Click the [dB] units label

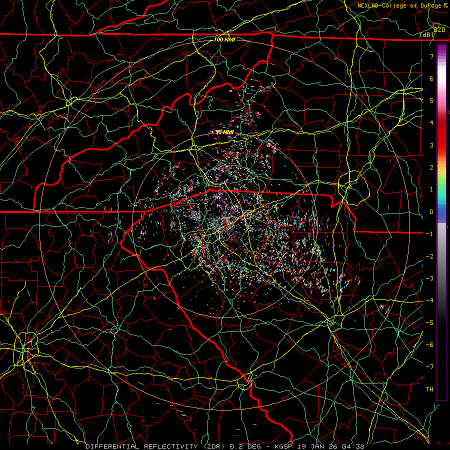[427, 35]
